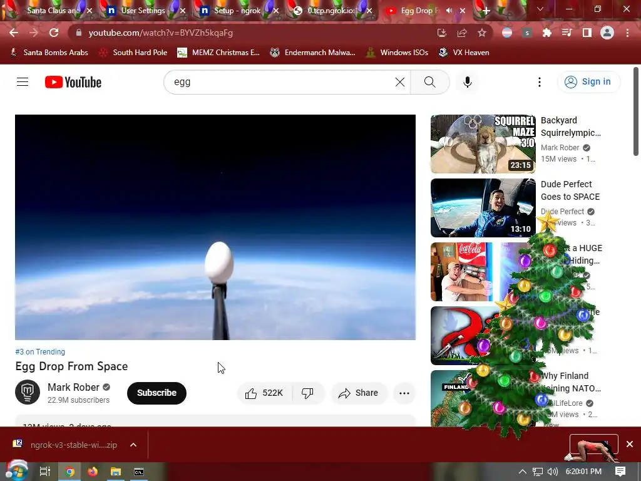This screenshot has width=641, height=481.
Task: Open #3 on Trending link
Action: tap(40, 352)
